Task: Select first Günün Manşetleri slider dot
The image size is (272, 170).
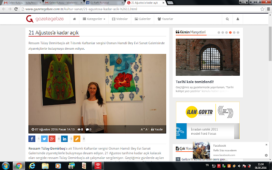Action: 219,32
